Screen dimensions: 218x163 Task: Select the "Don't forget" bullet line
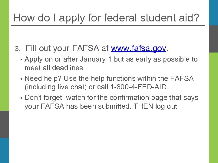111,98
